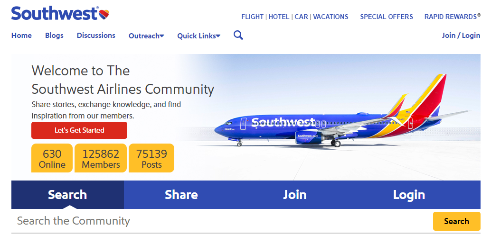This screenshot has height=244, width=491.
Task: Open the Home nav link
Action: (x=22, y=36)
